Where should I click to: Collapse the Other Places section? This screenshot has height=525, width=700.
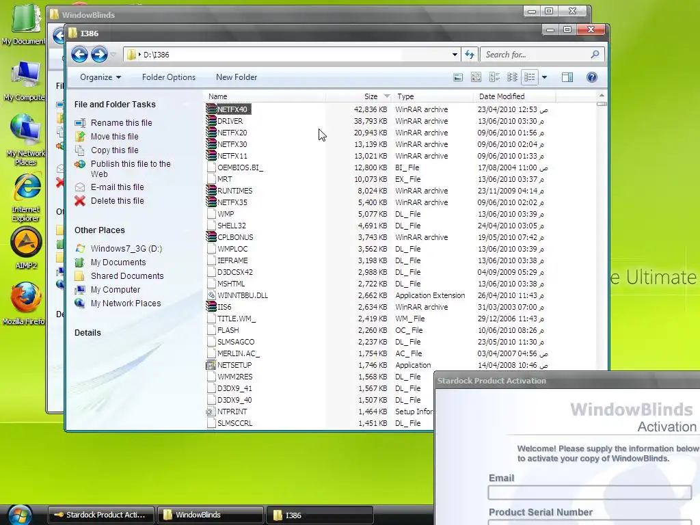(100, 230)
